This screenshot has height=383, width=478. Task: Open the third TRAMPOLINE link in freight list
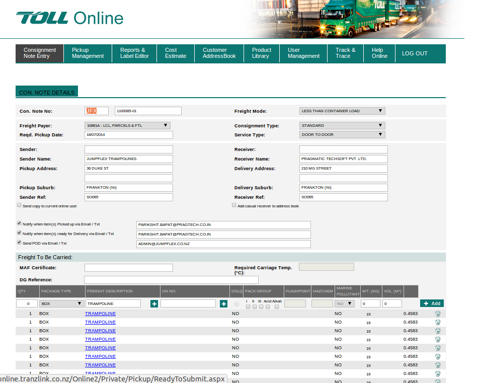pyautogui.click(x=100, y=331)
